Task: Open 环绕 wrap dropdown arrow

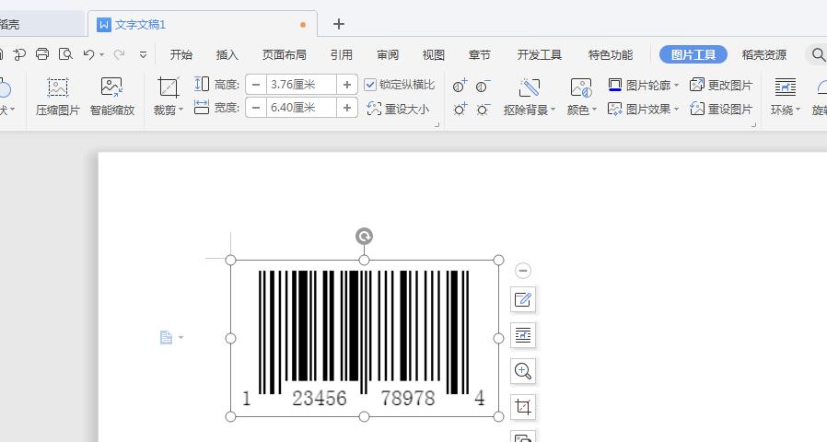Action: point(798,110)
